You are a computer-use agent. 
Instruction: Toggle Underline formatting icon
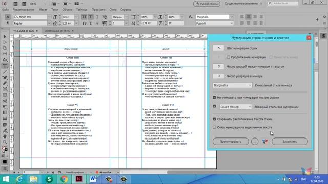click(97, 17)
